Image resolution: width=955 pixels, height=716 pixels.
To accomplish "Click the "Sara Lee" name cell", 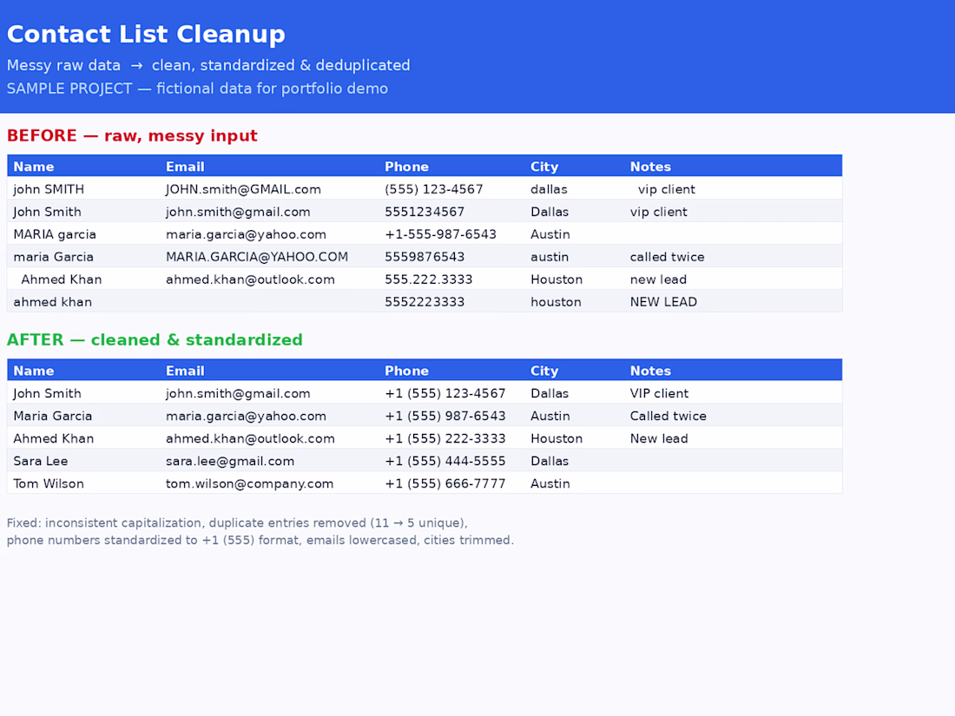I will [x=41, y=460].
